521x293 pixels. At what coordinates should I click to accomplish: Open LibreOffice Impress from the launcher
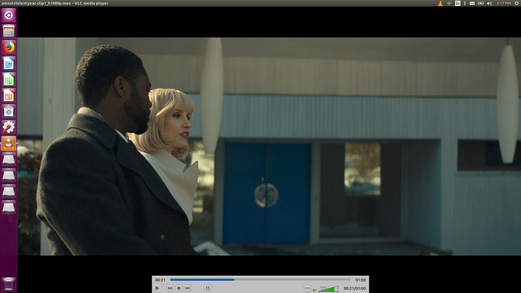pos(8,95)
